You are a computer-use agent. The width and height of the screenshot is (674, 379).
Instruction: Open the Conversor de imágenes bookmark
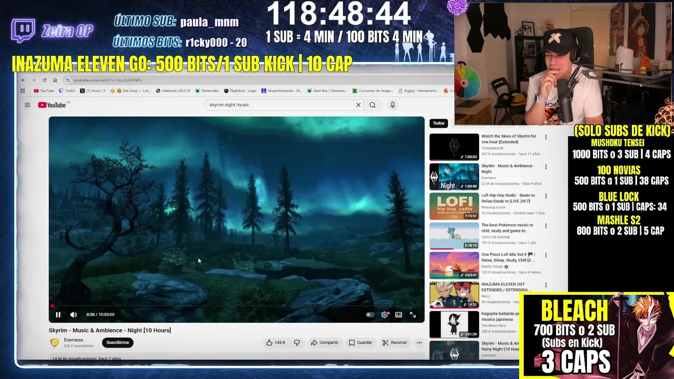(x=373, y=91)
